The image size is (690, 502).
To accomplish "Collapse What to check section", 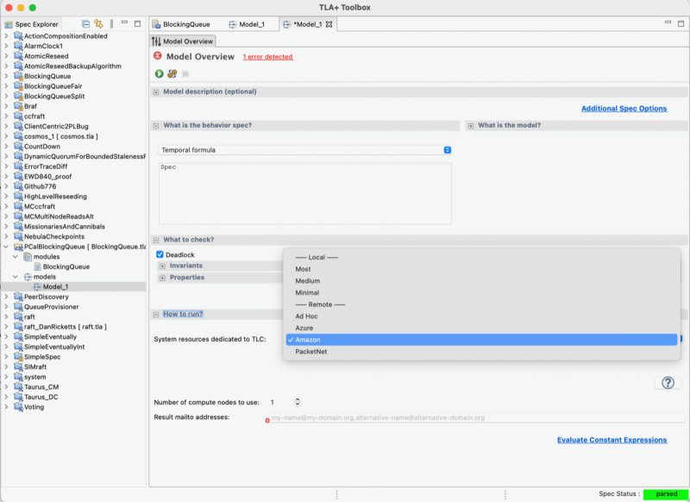I will coord(156,241).
